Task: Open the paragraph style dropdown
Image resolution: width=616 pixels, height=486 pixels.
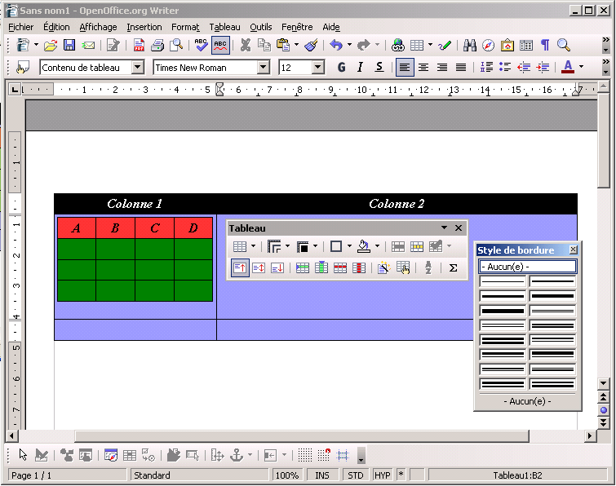Action: coord(138,68)
